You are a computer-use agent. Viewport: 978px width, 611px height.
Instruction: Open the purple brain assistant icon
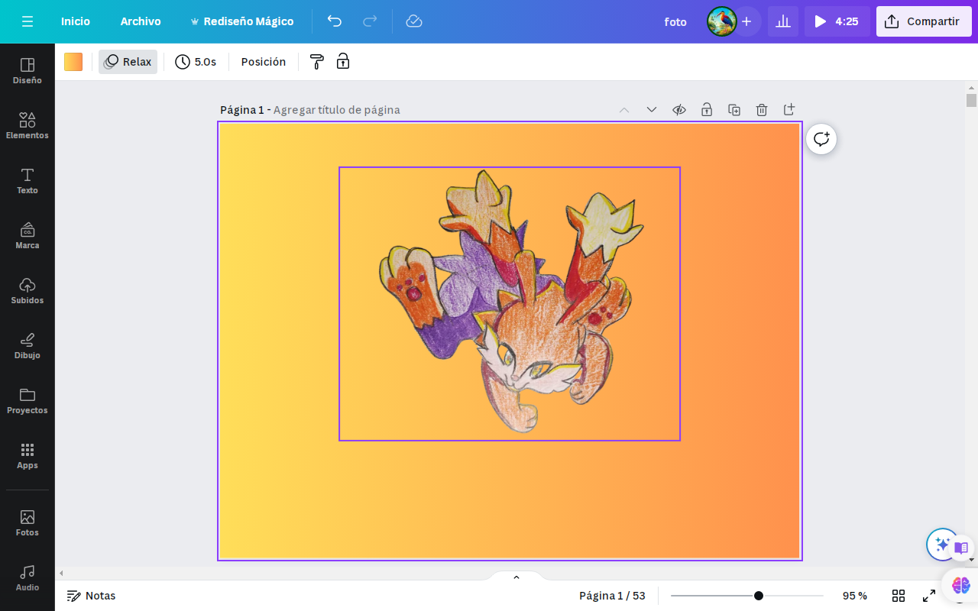(961, 586)
